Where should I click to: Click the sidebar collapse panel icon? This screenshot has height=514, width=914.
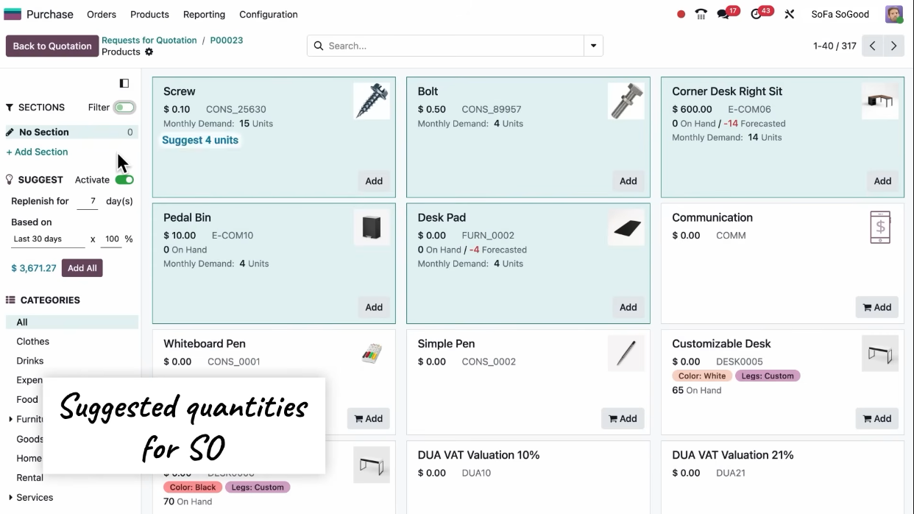[124, 83]
